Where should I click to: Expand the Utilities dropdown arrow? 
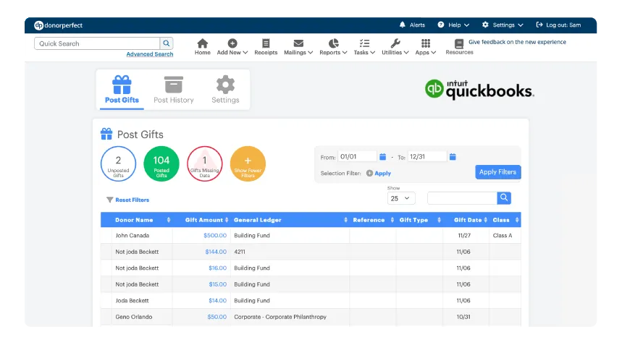(x=406, y=53)
